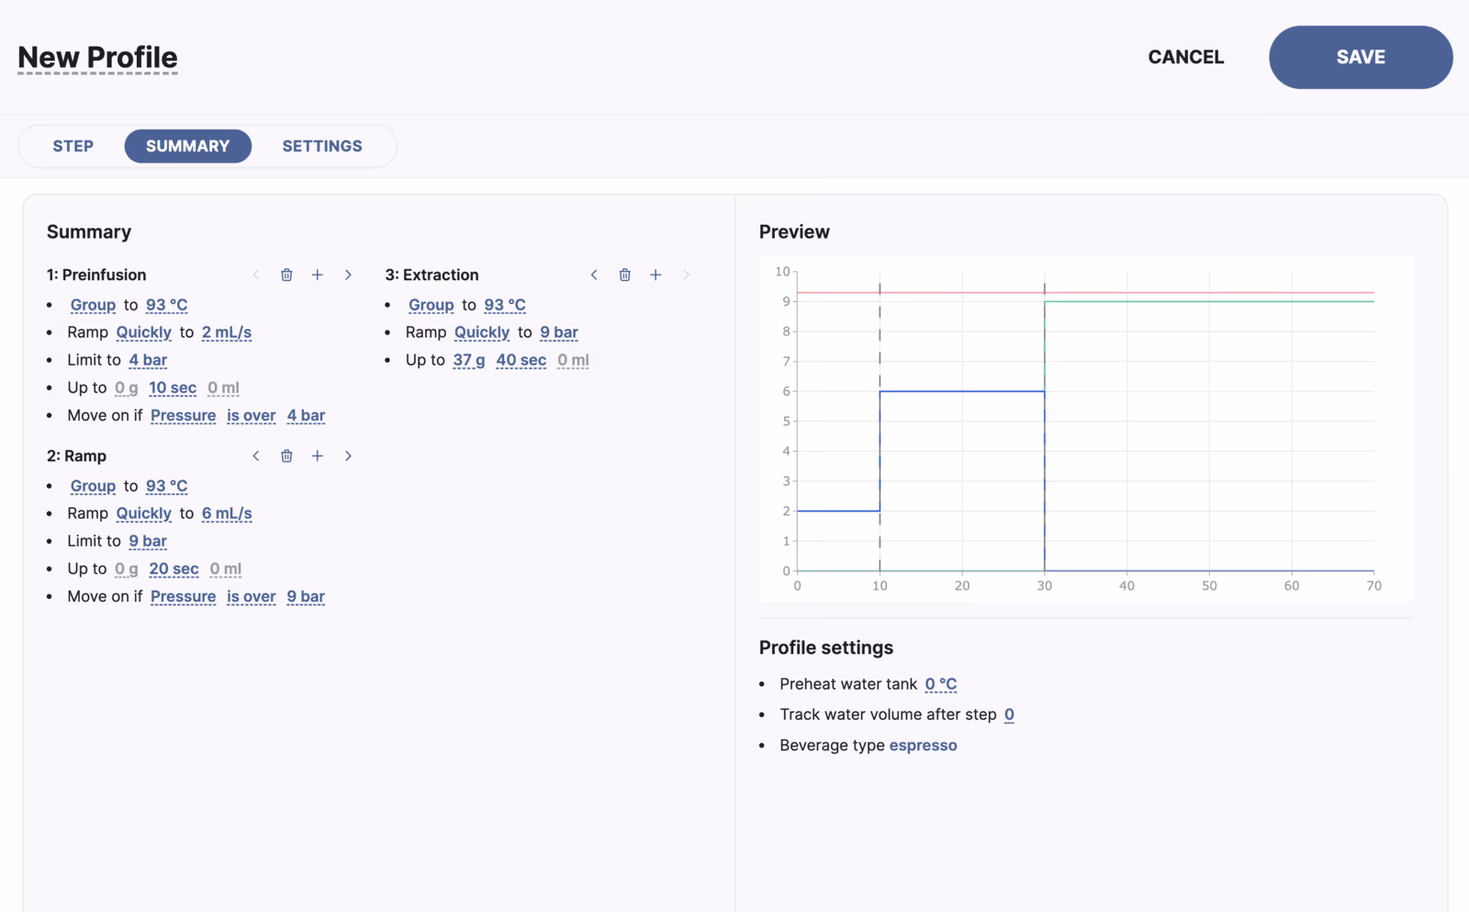Delete the Preinfusion step with trash icon
Screen dimensions: 1469x912
[x=286, y=275]
